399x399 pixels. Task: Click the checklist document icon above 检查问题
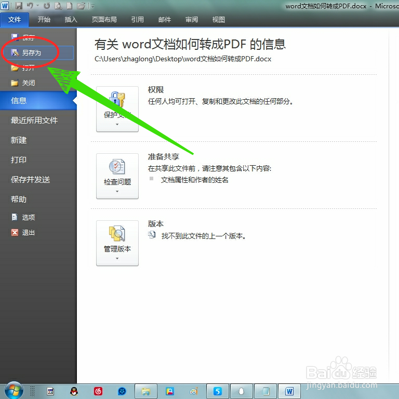(x=117, y=166)
